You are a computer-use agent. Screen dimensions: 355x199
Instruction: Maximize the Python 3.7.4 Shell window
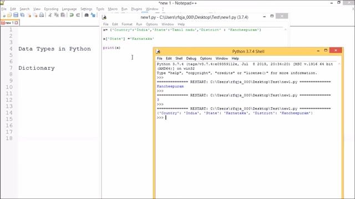pos(326,50)
